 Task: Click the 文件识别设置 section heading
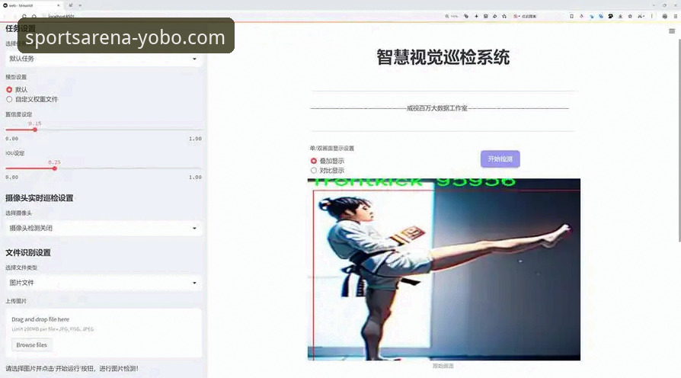click(28, 253)
